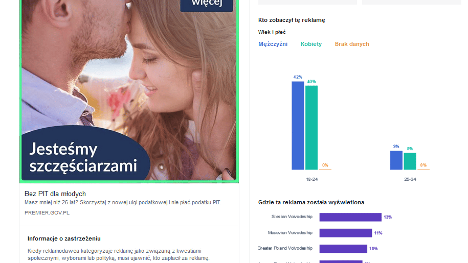Select the Greater Poland Voivodeship 10% bar

pos(343,249)
